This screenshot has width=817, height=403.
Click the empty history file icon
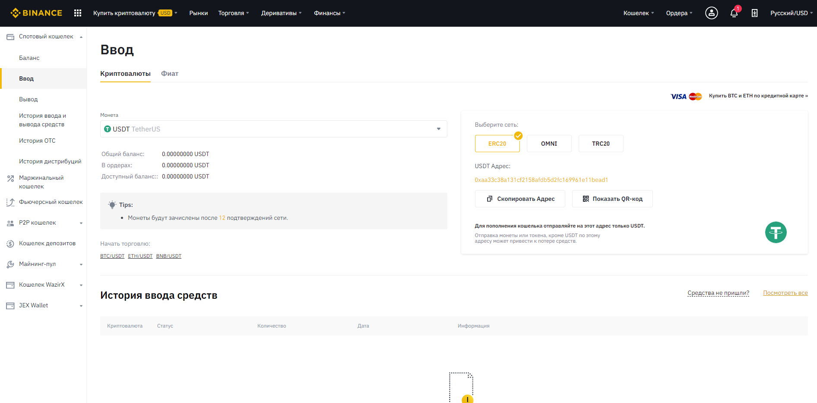click(x=461, y=387)
